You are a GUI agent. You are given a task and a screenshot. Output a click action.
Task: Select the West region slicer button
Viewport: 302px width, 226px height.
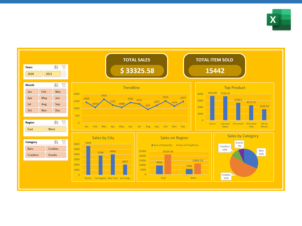(56, 129)
